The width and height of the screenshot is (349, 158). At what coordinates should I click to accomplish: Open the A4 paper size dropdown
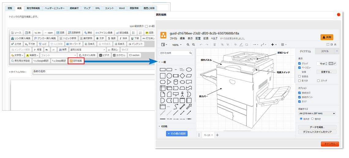(x=317, y=114)
